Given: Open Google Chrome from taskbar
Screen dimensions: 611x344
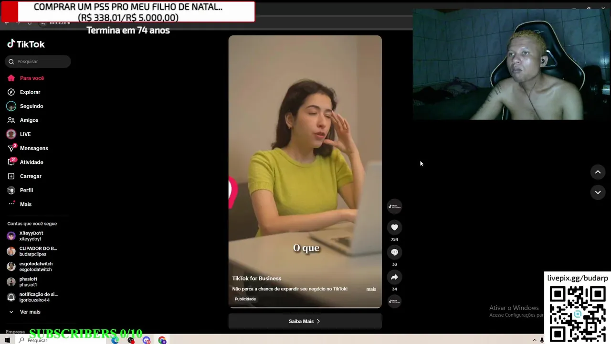Looking at the screenshot, I should [x=162, y=340].
